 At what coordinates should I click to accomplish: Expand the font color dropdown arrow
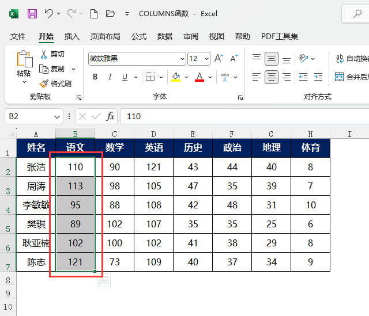tap(210, 77)
